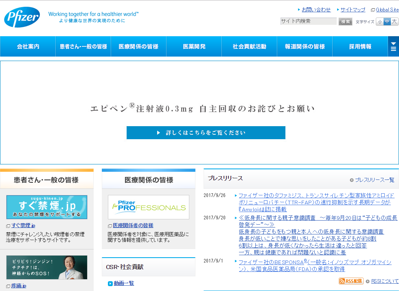Open the お問い合わせ link
Image resolution: width=399 pixels, height=291 pixels.
[316, 10]
